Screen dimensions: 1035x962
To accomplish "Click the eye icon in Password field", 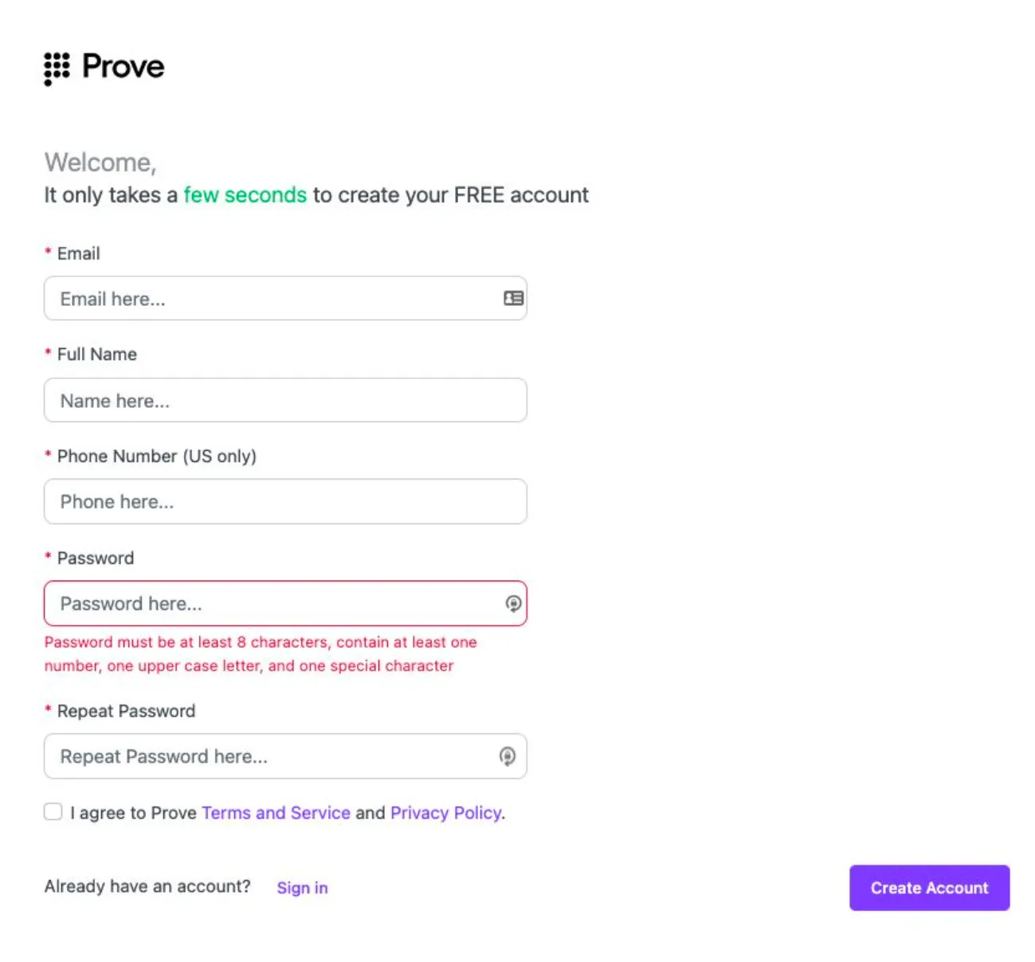I will pyautogui.click(x=512, y=603).
